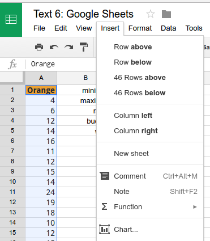The height and width of the screenshot is (241, 210).
Task: Insert a Note
Action: pyautogui.click(x=150, y=192)
